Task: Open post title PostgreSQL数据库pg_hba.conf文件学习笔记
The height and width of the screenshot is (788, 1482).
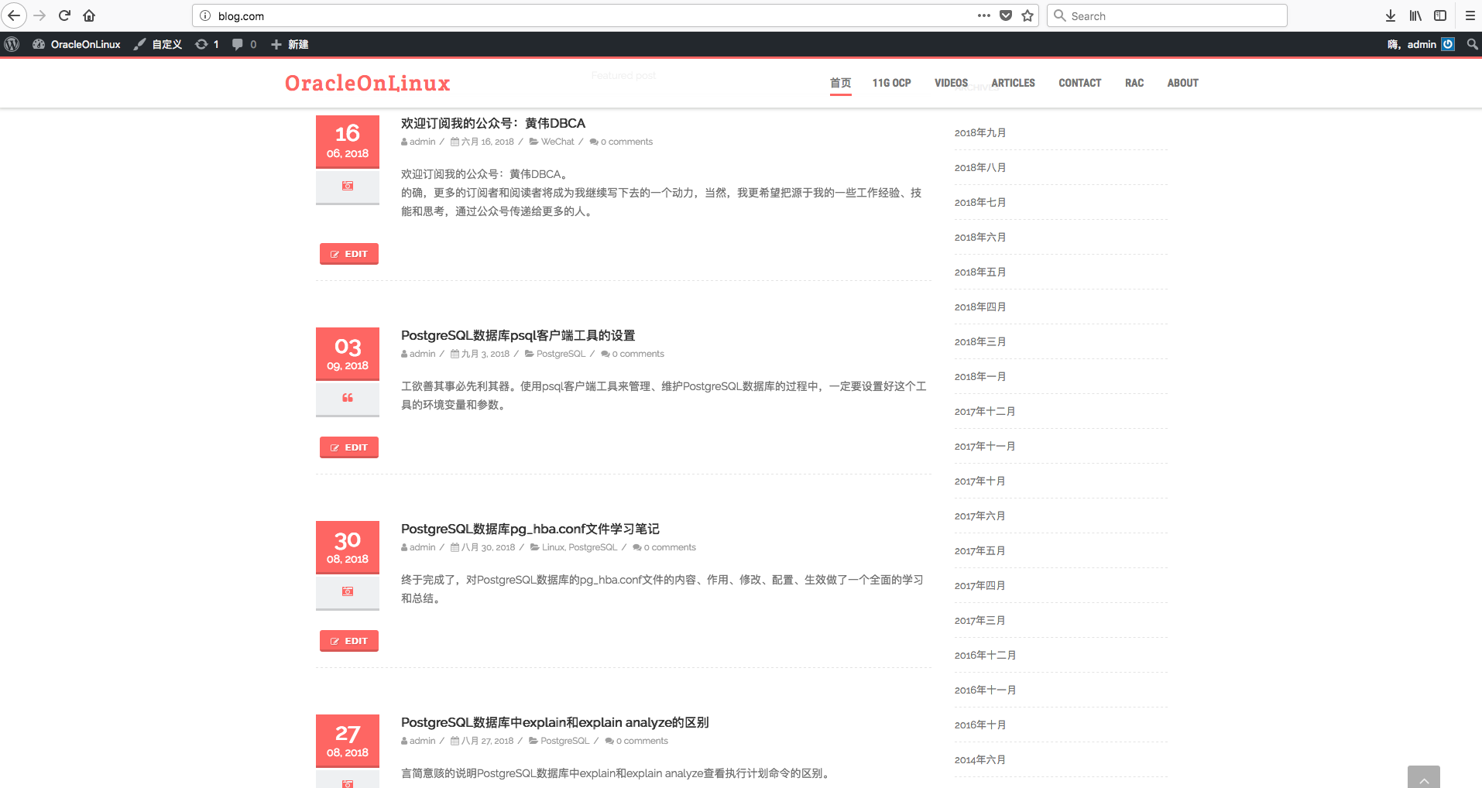Action: click(530, 529)
